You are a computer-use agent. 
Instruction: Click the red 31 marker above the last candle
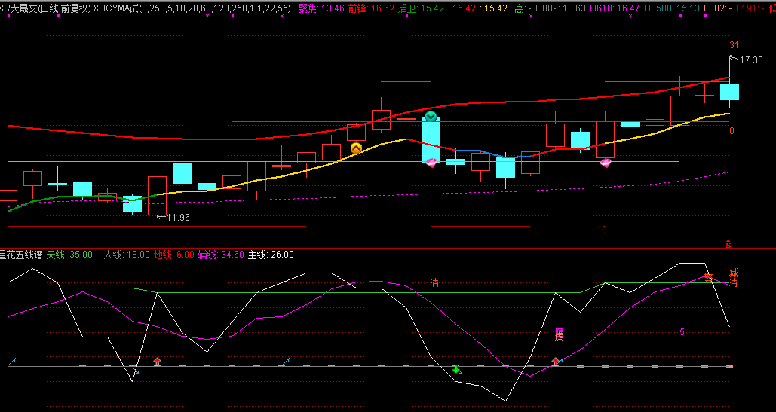point(734,45)
